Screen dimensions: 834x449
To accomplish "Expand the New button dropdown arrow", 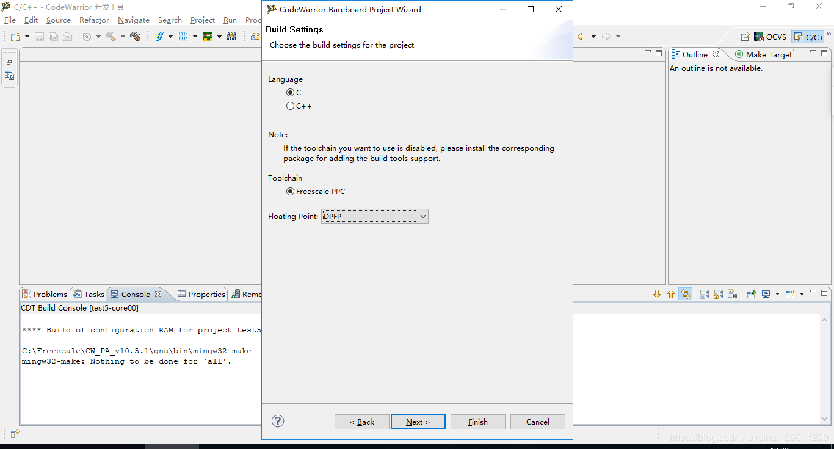I will coord(27,37).
